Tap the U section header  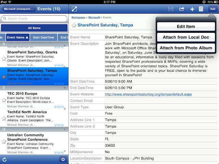(x=34, y=129)
